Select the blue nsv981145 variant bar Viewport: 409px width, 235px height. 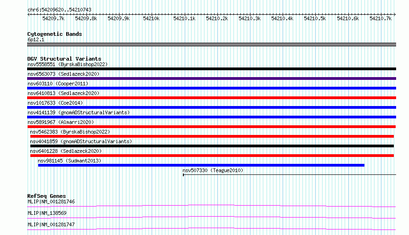[x=201, y=165]
